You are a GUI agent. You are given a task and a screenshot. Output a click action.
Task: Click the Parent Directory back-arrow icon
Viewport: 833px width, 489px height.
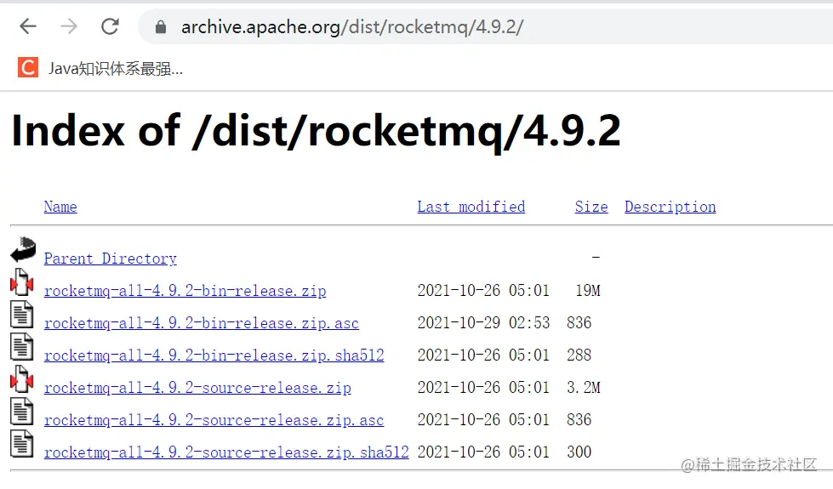(x=23, y=249)
